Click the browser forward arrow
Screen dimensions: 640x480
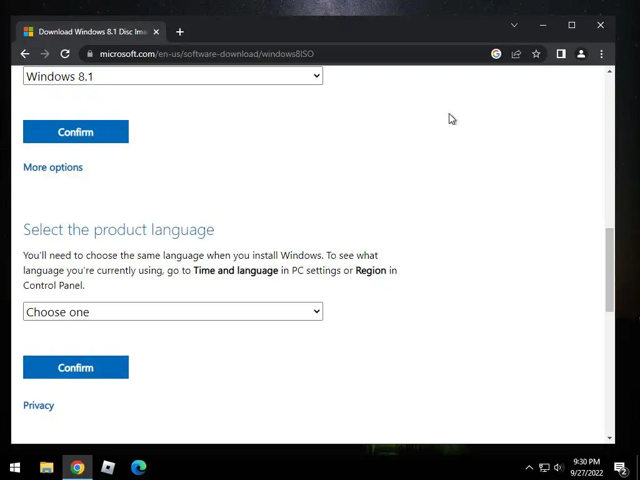[45, 54]
